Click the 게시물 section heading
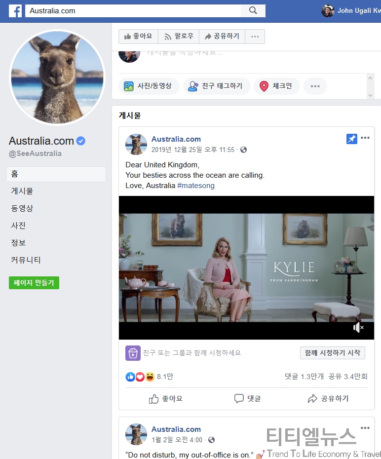This screenshot has height=459, width=381. point(130,115)
